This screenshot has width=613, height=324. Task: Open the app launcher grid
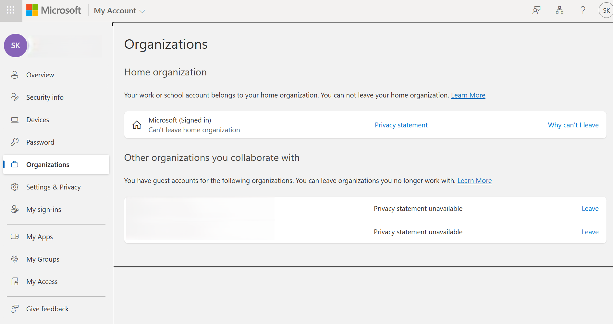(x=10, y=10)
